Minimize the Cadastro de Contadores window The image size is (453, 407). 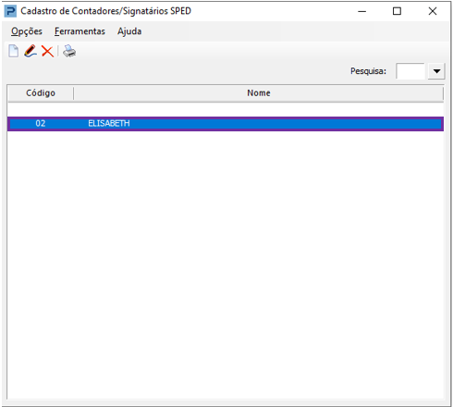click(362, 11)
